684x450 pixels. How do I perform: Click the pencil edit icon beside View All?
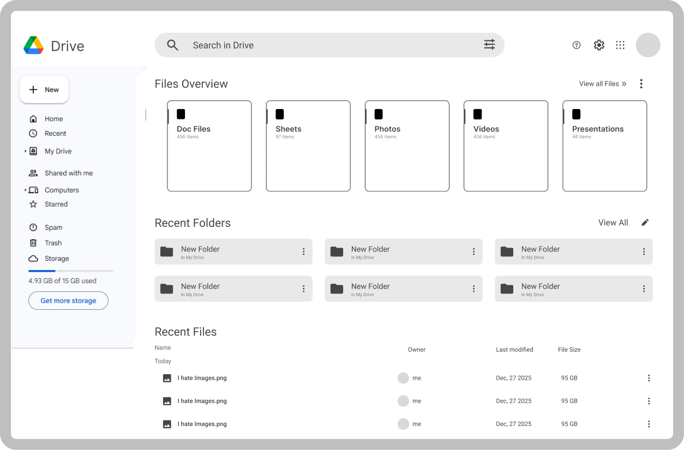(645, 223)
